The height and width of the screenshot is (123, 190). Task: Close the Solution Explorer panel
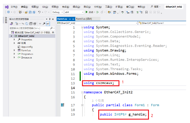(x=53, y=19)
